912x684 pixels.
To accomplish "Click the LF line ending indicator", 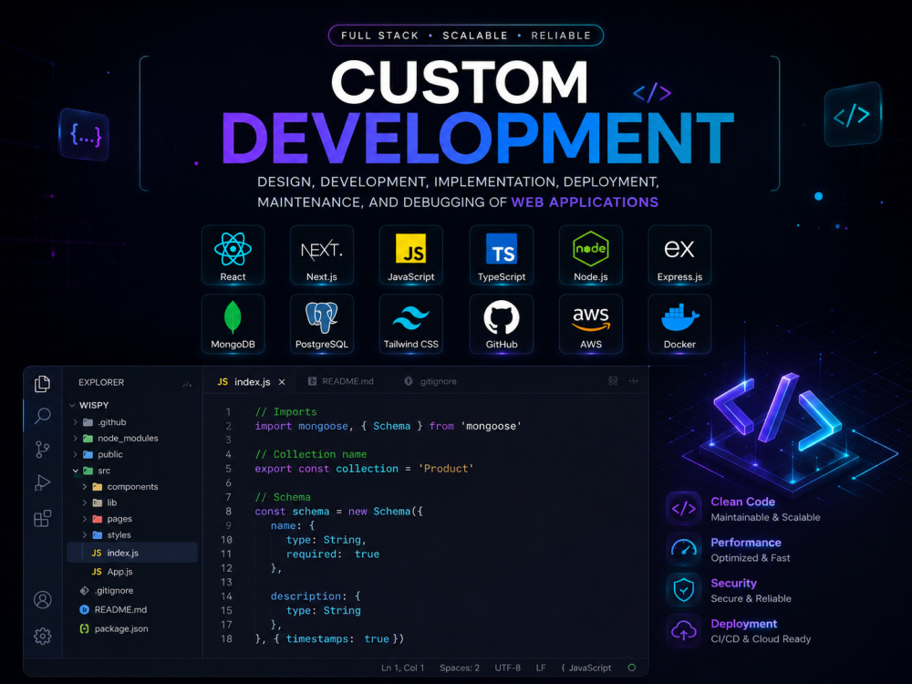I will (541, 668).
